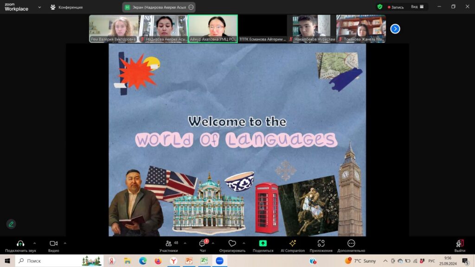Show hidden system tray icons
Viewport: 475px width, 267px height.
(385, 261)
